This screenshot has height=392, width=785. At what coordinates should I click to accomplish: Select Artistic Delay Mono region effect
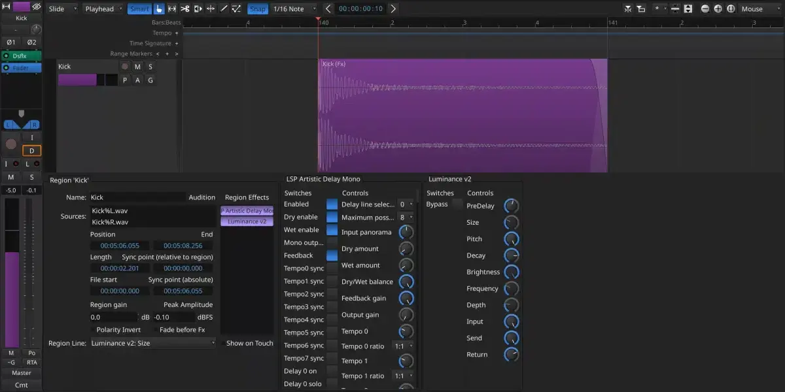pos(247,211)
